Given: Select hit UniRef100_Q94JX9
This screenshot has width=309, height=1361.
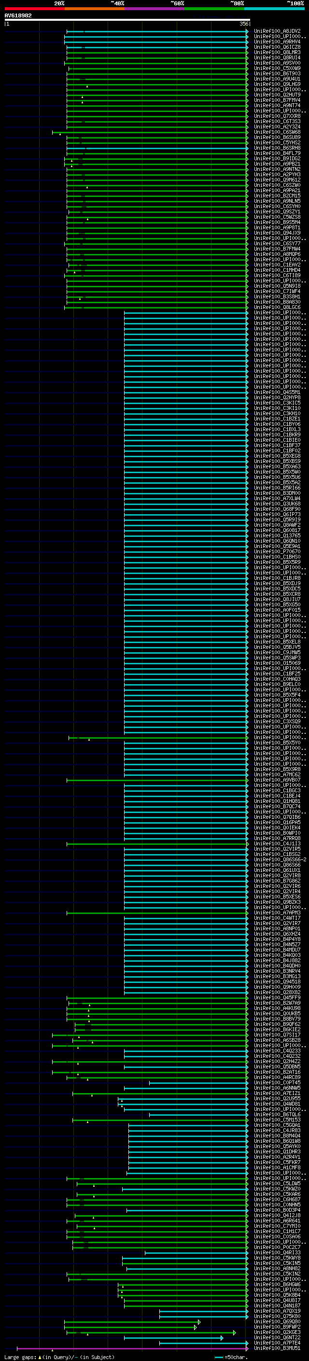Looking at the screenshot, I should coord(277,233).
